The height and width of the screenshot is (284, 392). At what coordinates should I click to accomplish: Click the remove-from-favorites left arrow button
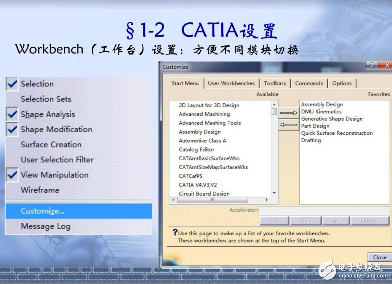tap(288, 125)
